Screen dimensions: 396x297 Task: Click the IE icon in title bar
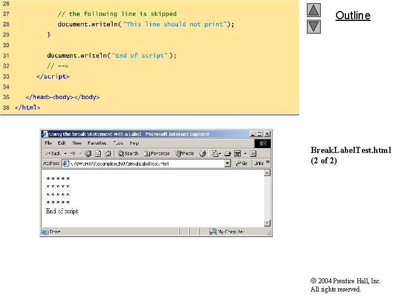(x=45, y=134)
